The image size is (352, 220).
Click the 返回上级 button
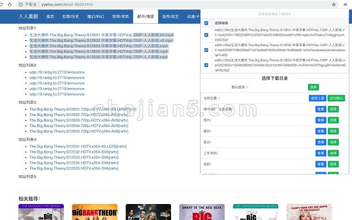pyautogui.click(x=317, y=98)
